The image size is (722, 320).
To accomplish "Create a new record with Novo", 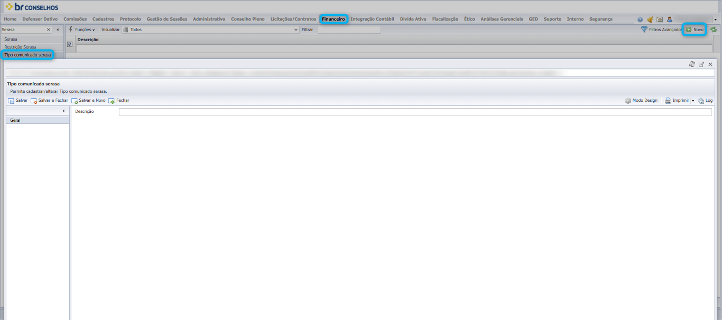I will [x=695, y=30].
